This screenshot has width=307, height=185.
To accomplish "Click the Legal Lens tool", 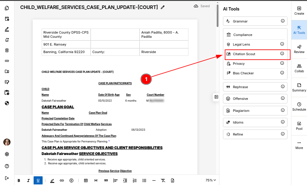I will pos(241,44).
